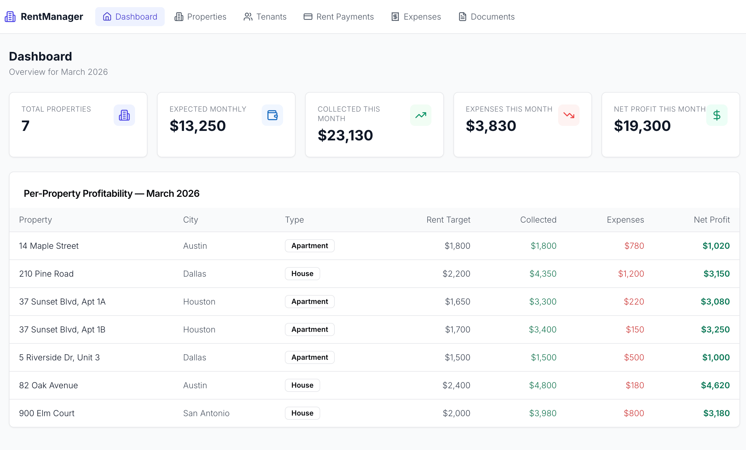Click the wallet icon in Expected Monthly card
746x450 pixels.
coord(272,115)
